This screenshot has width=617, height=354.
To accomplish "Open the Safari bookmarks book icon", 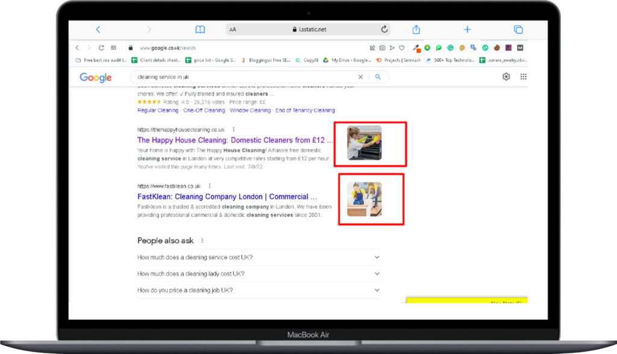I will click(x=200, y=29).
